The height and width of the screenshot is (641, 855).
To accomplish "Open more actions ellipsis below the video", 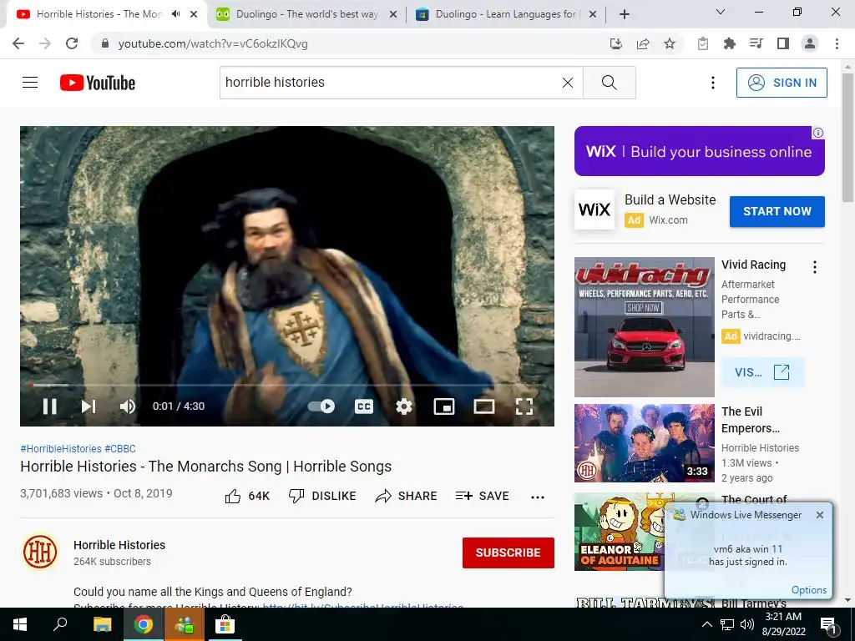I will (x=538, y=497).
